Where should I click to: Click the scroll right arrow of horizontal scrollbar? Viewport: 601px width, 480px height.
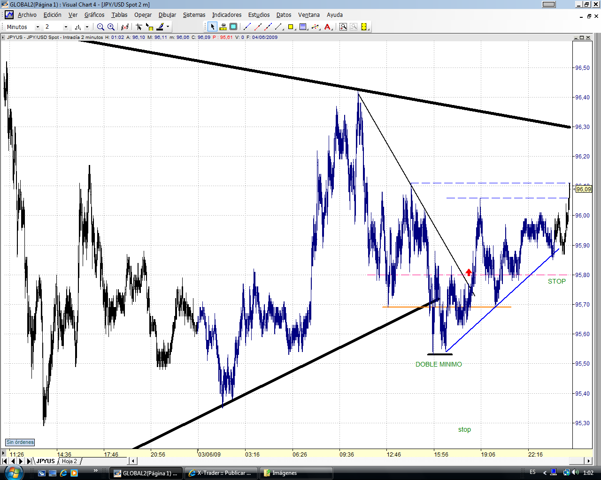tap(588, 461)
